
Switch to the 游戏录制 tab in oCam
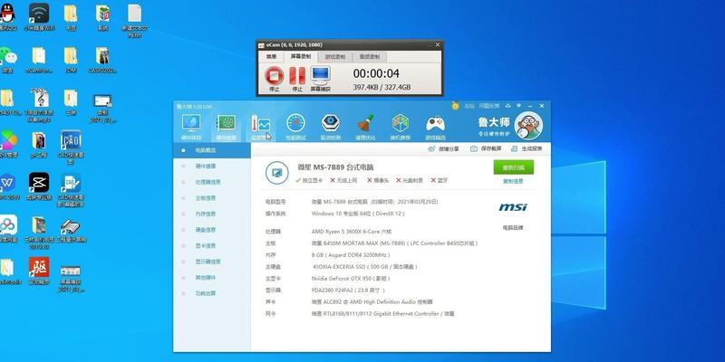[335, 57]
